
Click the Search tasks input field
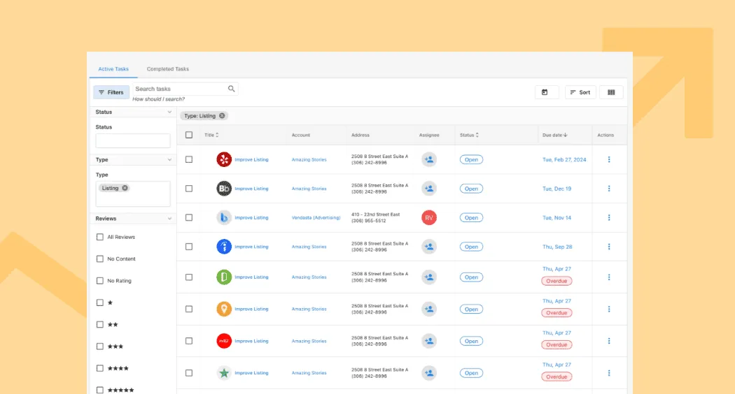pos(179,89)
